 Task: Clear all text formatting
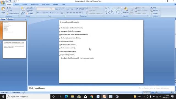(x=63, y=9)
